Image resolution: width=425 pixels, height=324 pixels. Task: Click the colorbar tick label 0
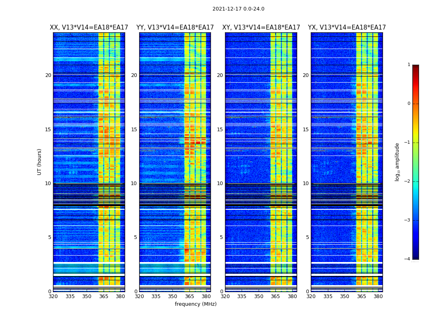(x=409, y=104)
